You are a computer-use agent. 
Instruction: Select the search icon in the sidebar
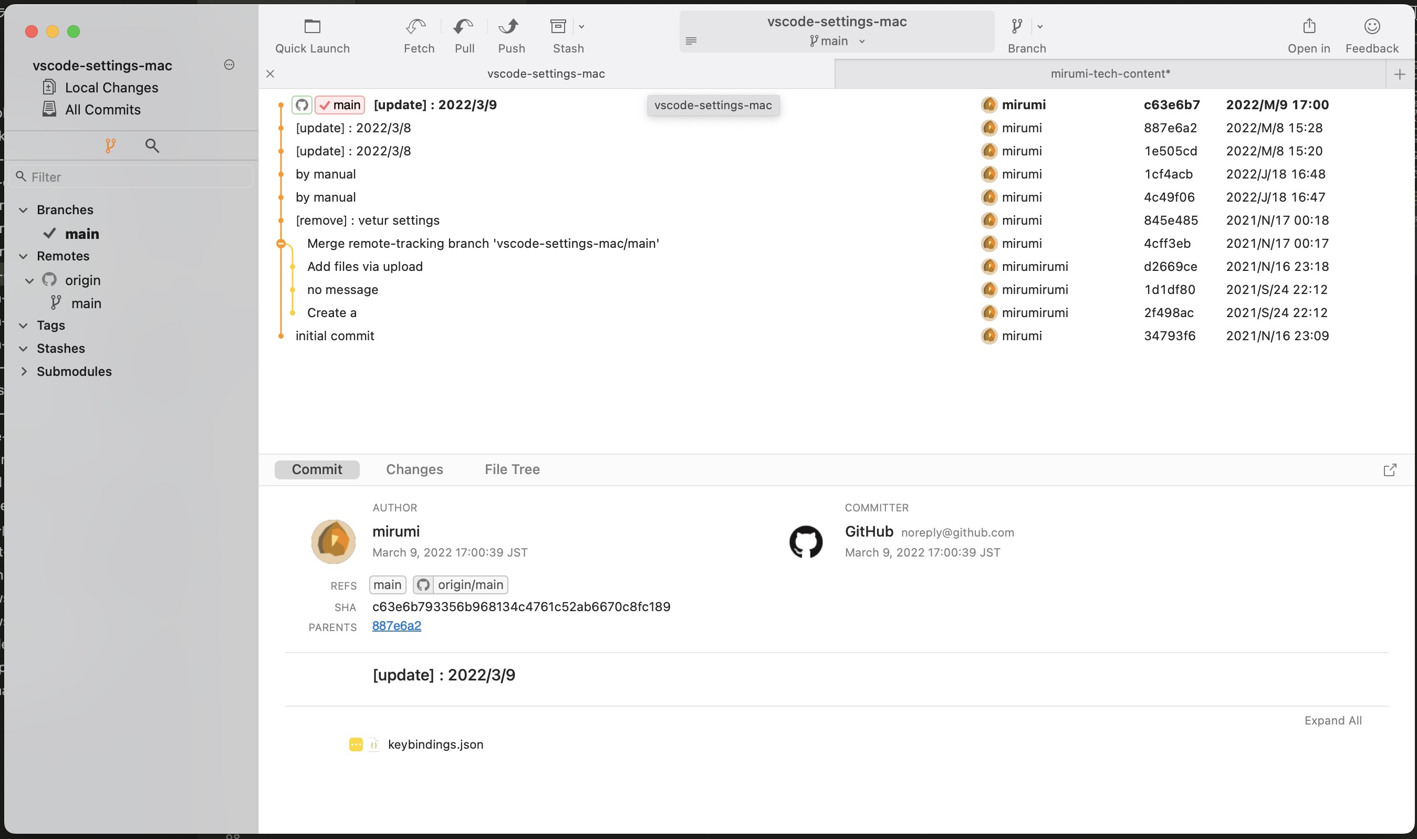pos(152,146)
